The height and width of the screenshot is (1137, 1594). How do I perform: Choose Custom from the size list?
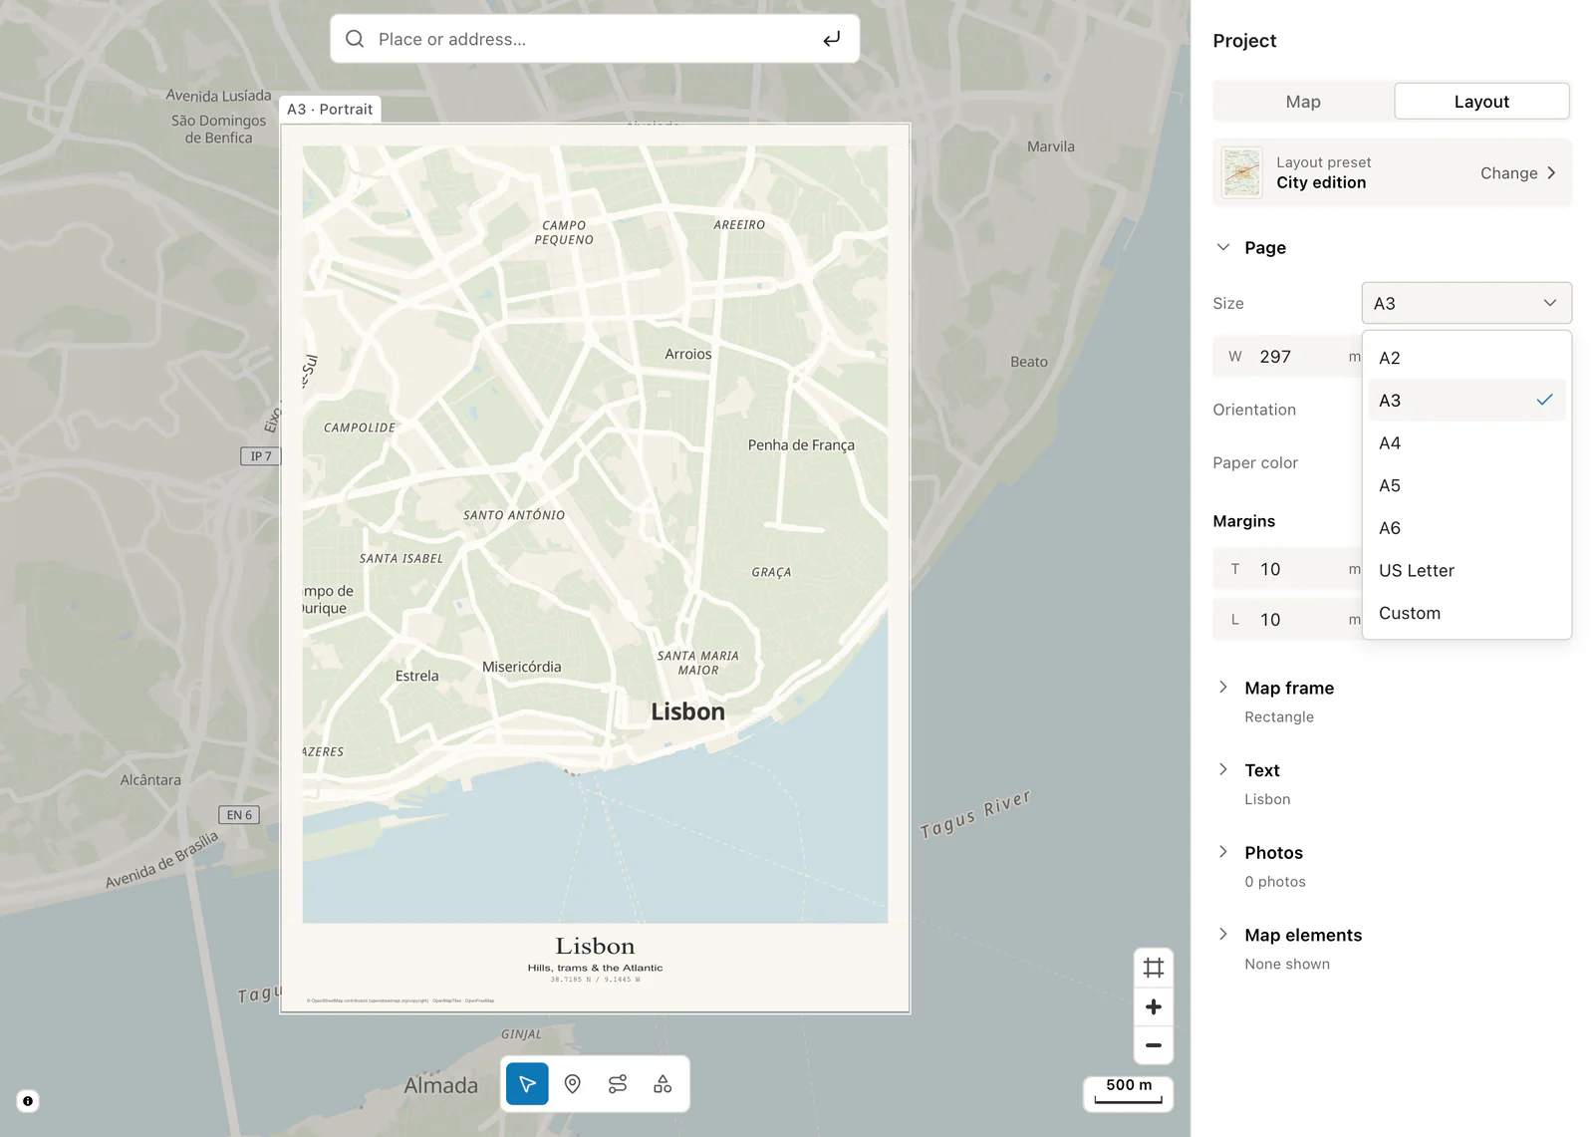click(x=1466, y=614)
